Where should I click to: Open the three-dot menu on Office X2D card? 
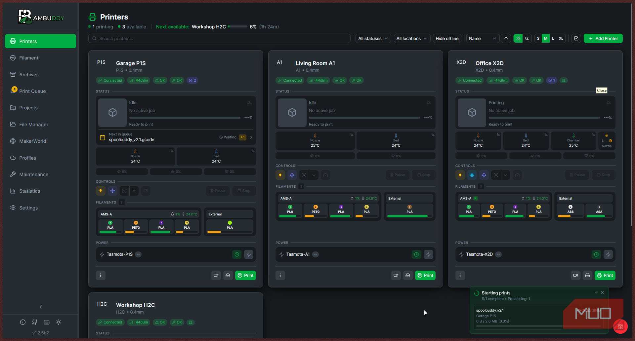[x=460, y=275]
